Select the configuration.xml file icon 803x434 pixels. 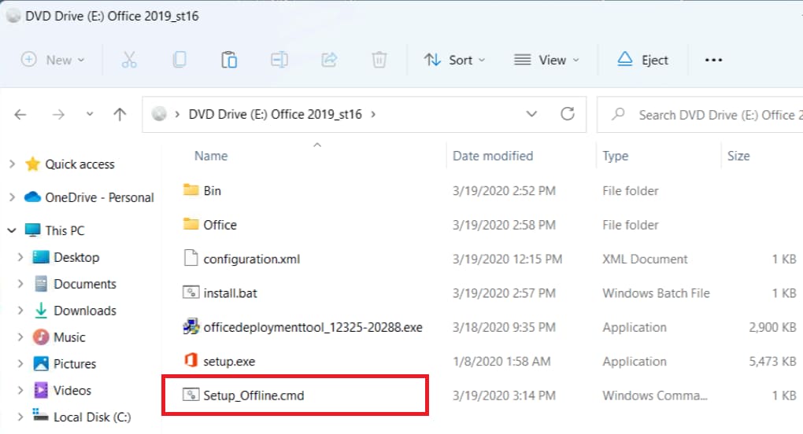point(191,258)
